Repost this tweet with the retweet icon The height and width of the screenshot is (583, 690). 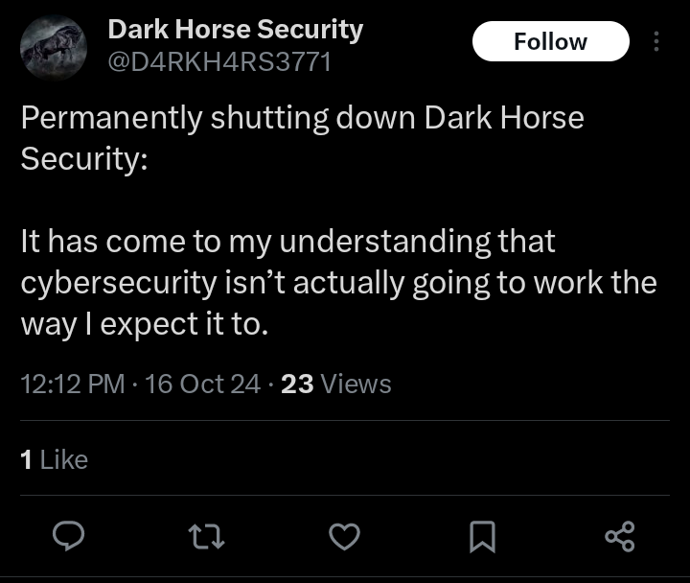(207, 537)
